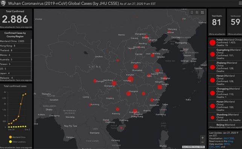Click the recovered count 59 figure
The width and height of the screenshot is (242, 149).
point(236,22)
